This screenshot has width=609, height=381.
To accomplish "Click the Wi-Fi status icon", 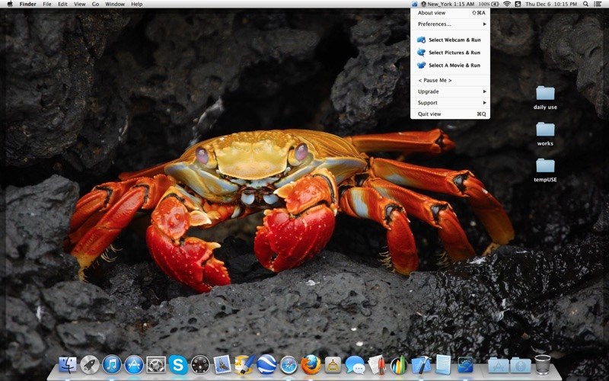I will pos(506,4).
